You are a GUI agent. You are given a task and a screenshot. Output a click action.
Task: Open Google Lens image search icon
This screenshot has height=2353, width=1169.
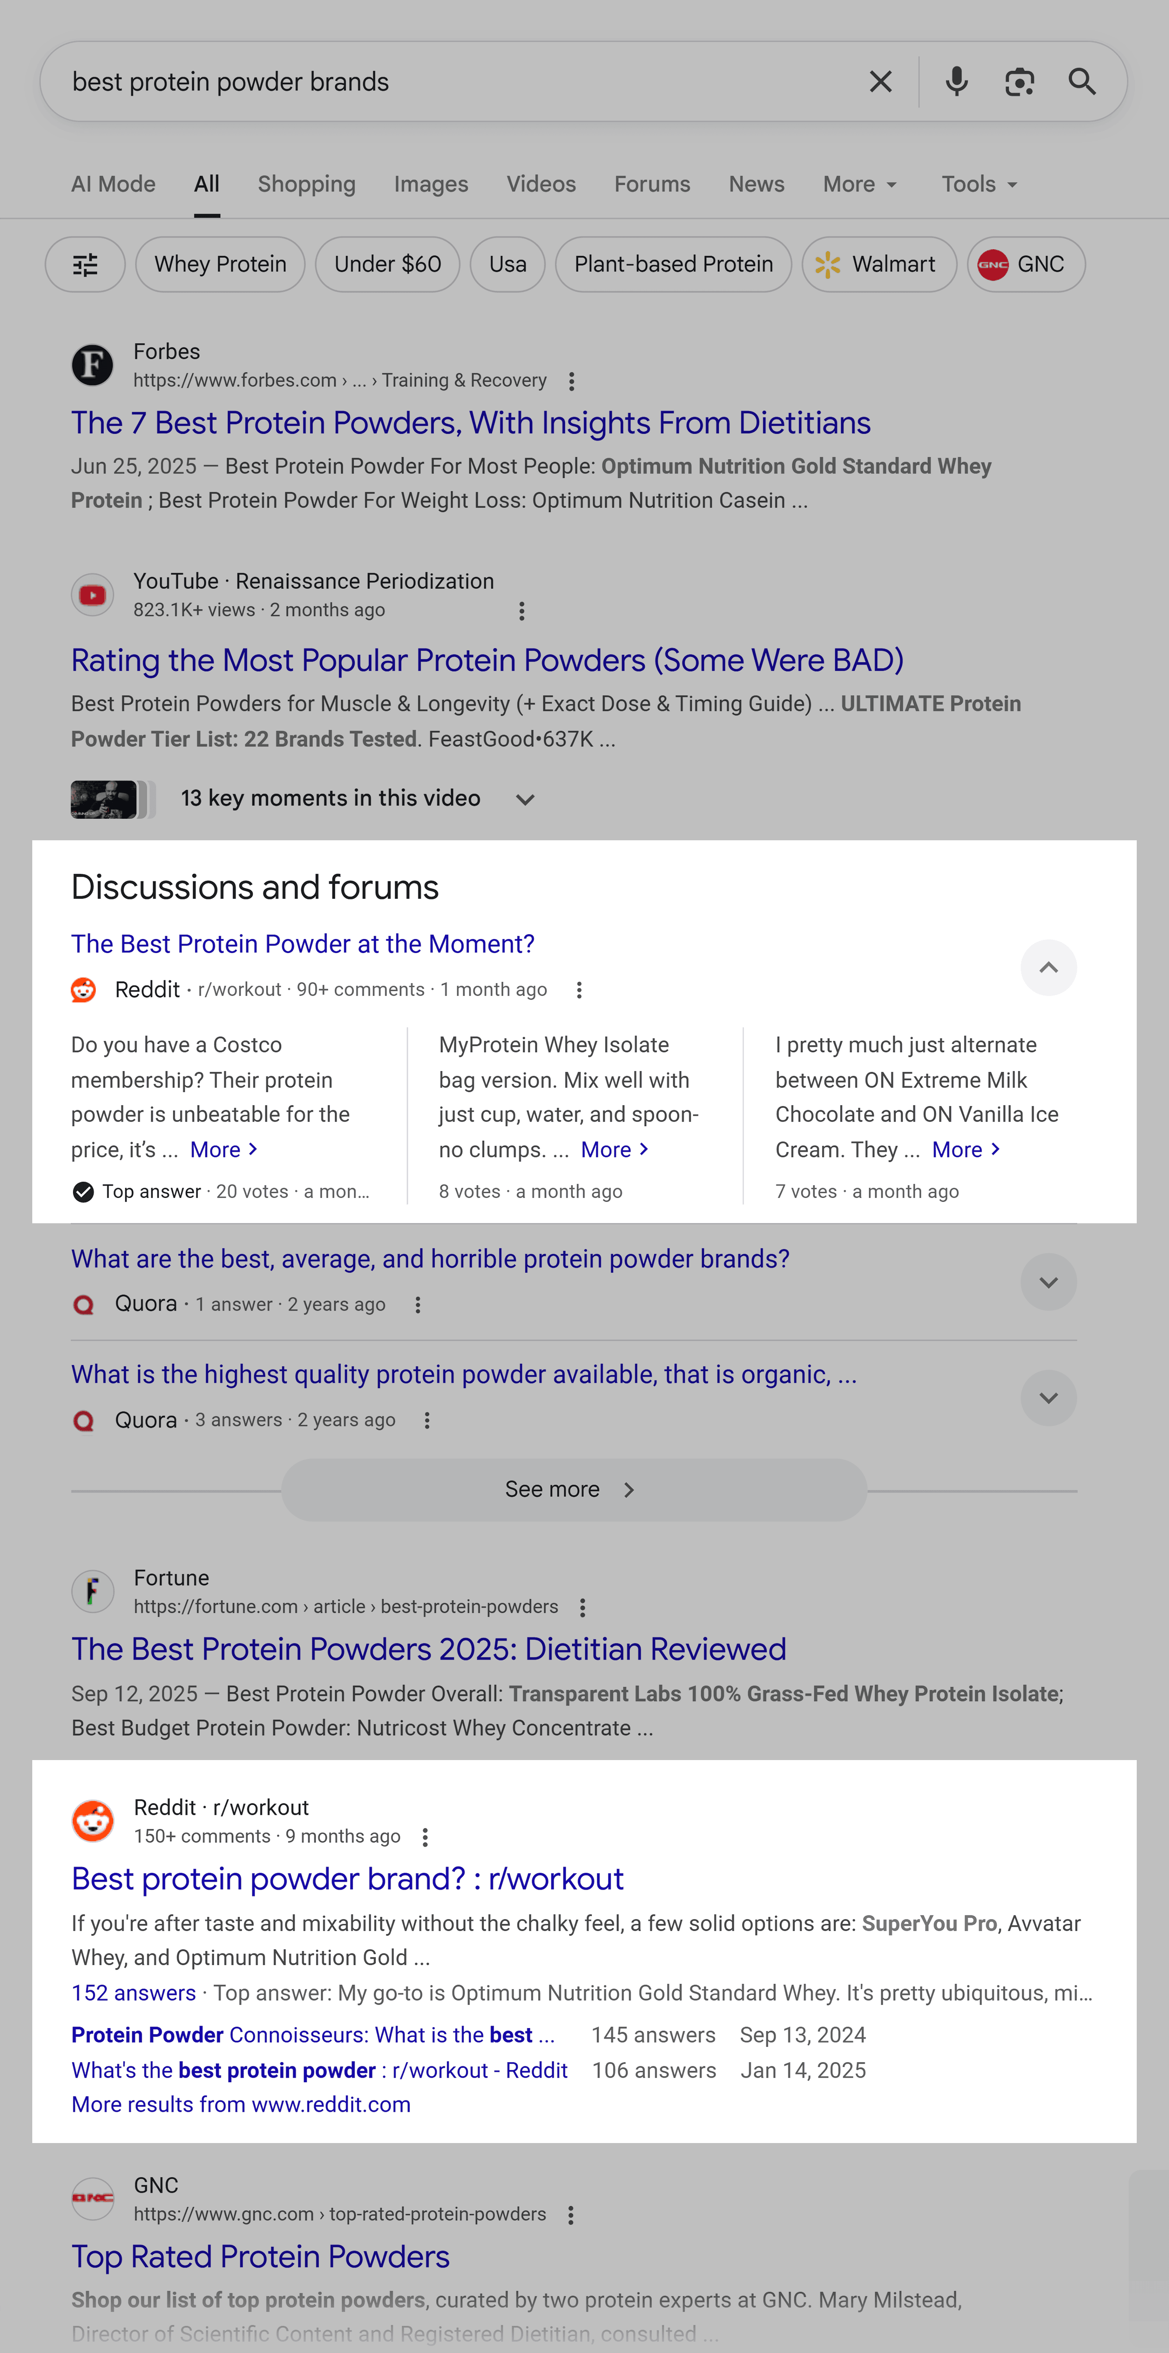1019,82
